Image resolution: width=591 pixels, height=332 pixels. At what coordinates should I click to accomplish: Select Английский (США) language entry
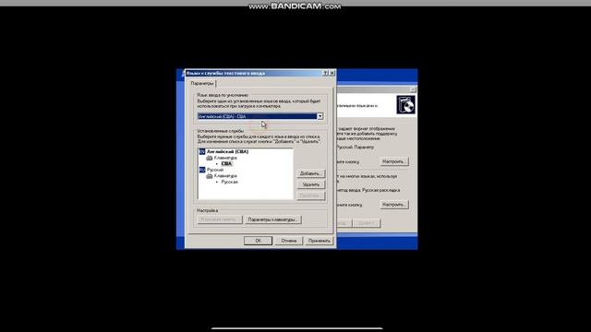tap(227, 151)
